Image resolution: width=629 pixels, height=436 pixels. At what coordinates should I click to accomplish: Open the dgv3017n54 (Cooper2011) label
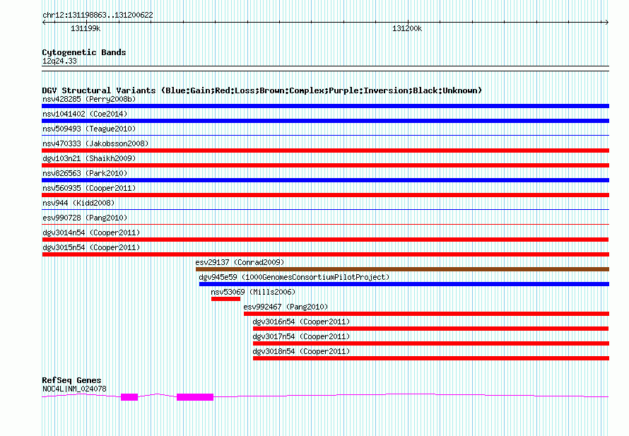[x=301, y=336]
